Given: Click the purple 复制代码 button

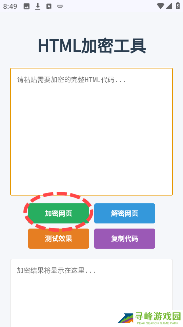Looking at the screenshot, I should pos(125,238).
